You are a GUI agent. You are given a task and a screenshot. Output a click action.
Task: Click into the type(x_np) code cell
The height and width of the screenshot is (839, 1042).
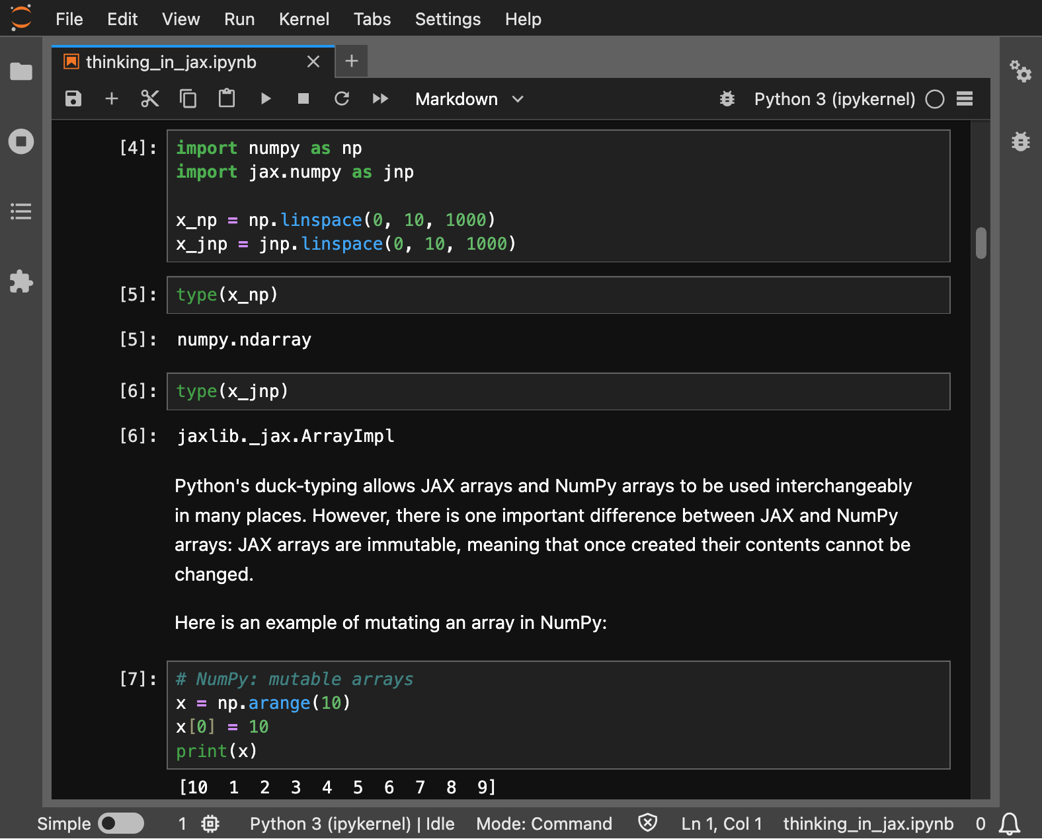coord(559,295)
